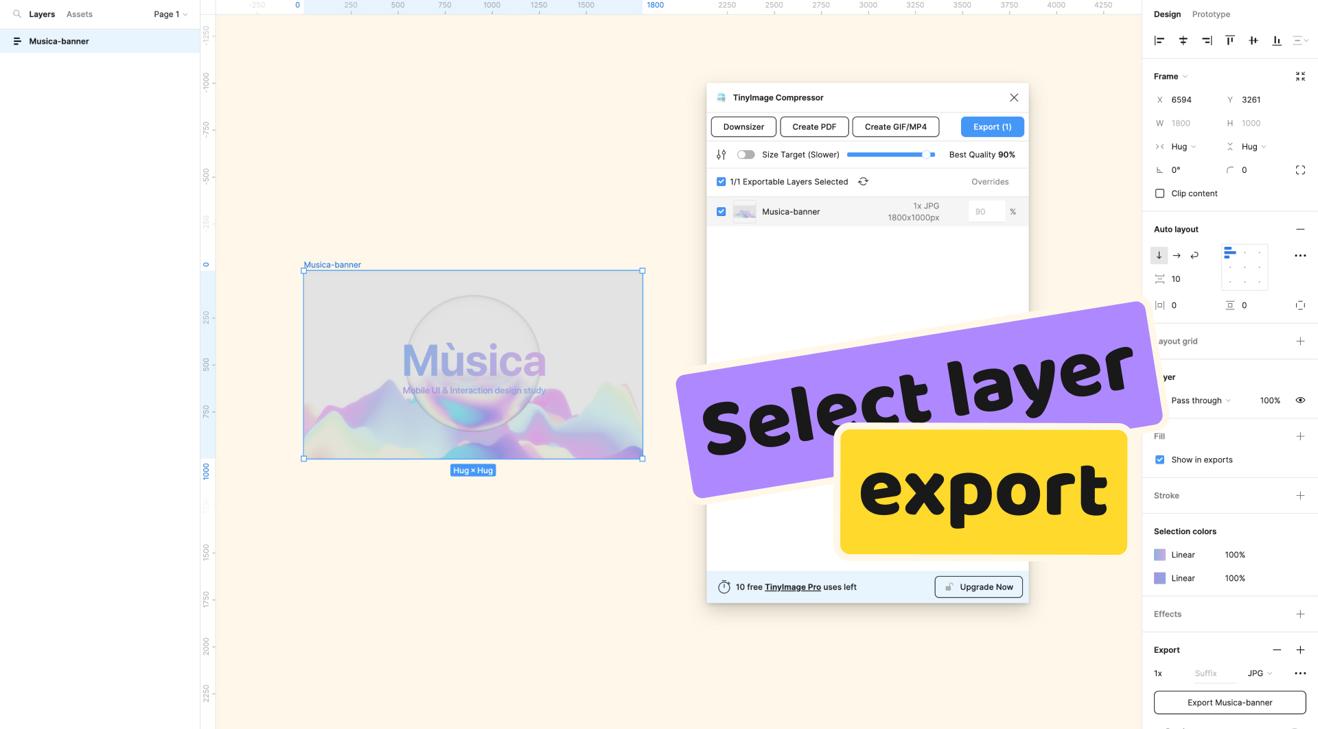Open TinyImage compression settings icon
This screenshot has height=729, width=1318.
pyautogui.click(x=721, y=155)
